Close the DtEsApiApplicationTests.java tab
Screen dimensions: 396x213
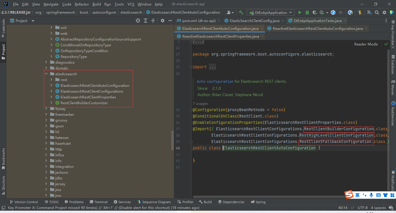[345, 21]
